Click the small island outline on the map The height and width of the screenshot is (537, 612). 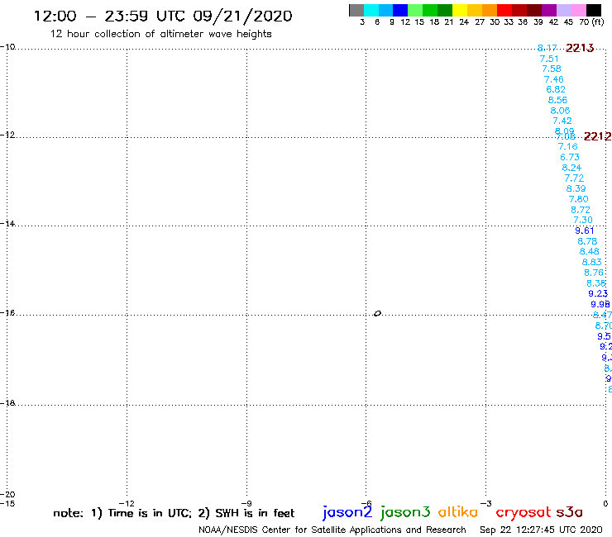pos(377,313)
